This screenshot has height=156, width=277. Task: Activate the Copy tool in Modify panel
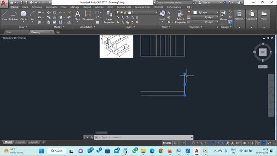coord(48,17)
